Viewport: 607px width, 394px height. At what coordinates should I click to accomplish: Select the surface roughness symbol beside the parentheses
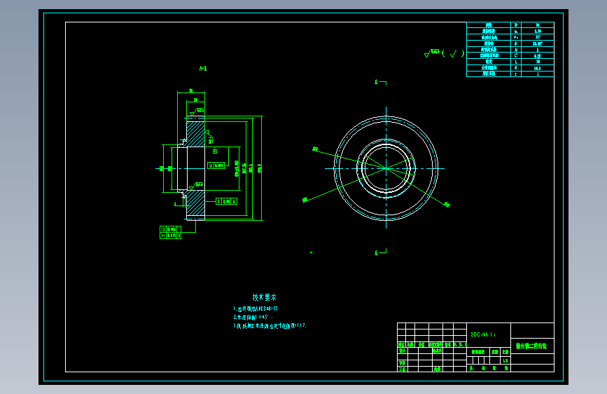[432, 53]
